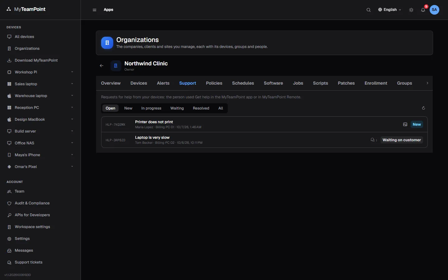The width and height of the screenshot is (448, 280).
Task: Switch theme with the sun icon
Action: 411,10
